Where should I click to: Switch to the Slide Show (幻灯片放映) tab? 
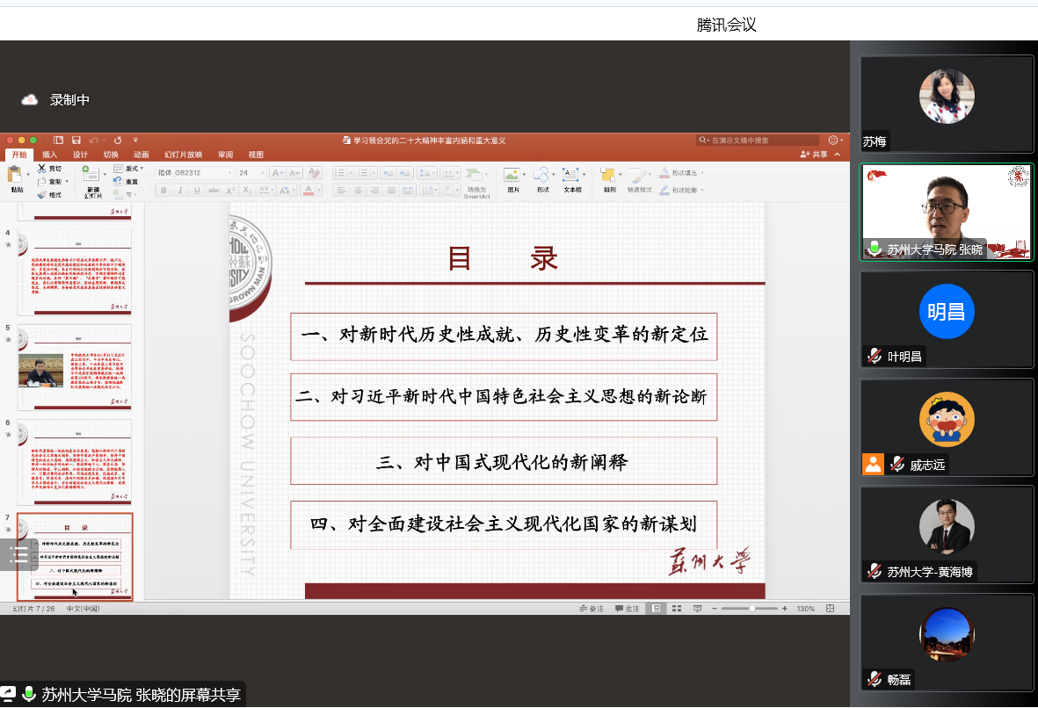185,155
